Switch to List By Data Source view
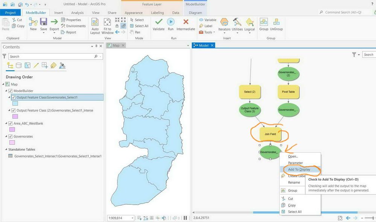This screenshot has height=222, width=376. pos(19,65)
